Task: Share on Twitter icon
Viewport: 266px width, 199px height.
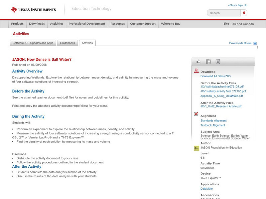Action: (218, 62)
